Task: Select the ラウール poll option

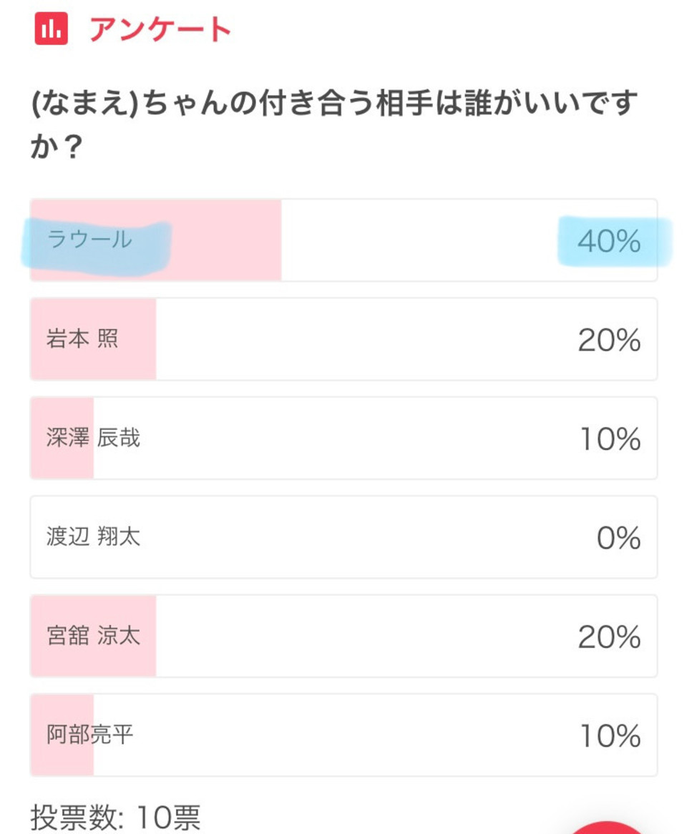Action: click(x=343, y=240)
